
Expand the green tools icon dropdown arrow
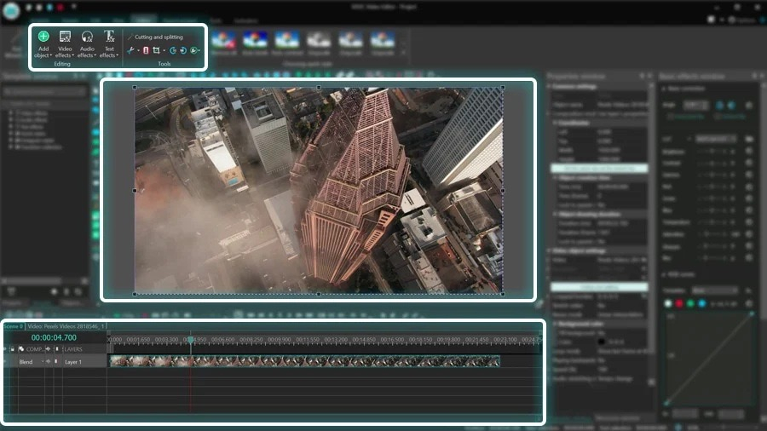pyautogui.click(x=199, y=50)
